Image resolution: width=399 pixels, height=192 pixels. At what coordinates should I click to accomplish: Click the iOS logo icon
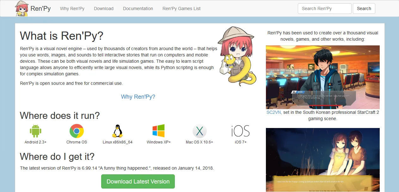pyautogui.click(x=241, y=131)
